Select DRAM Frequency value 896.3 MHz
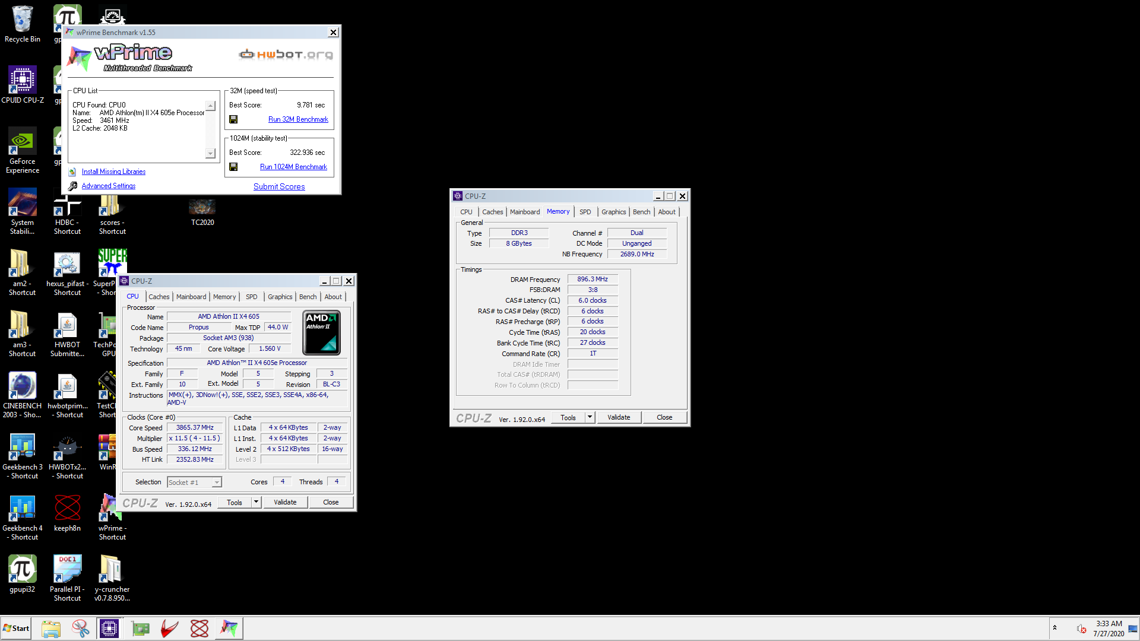1140x641 pixels. [593, 279]
